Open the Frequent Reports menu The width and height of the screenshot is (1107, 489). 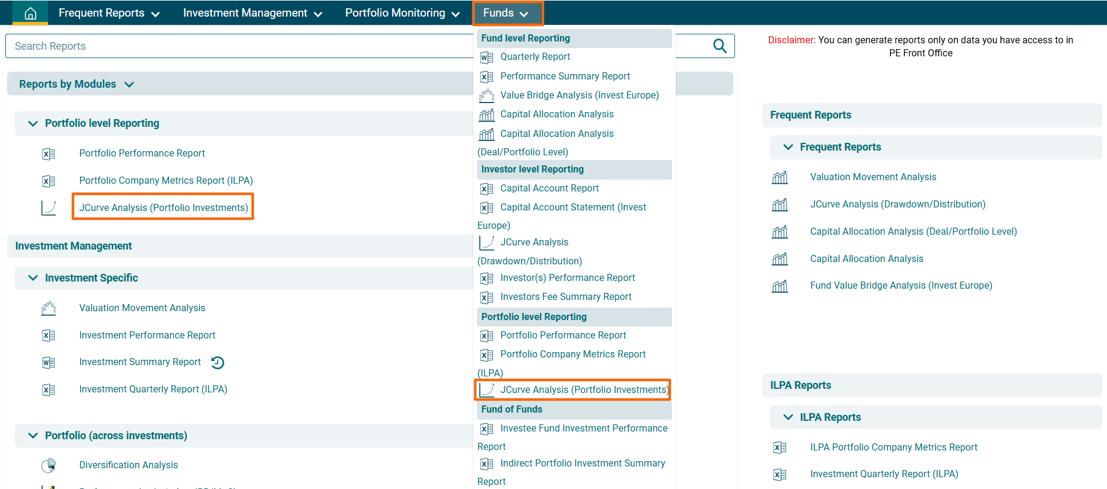109,13
